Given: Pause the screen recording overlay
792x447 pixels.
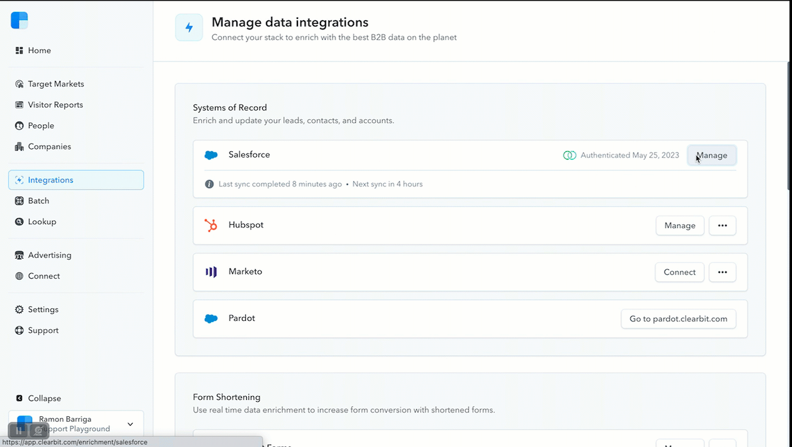Looking at the screenshot, I should pos(19,431).
